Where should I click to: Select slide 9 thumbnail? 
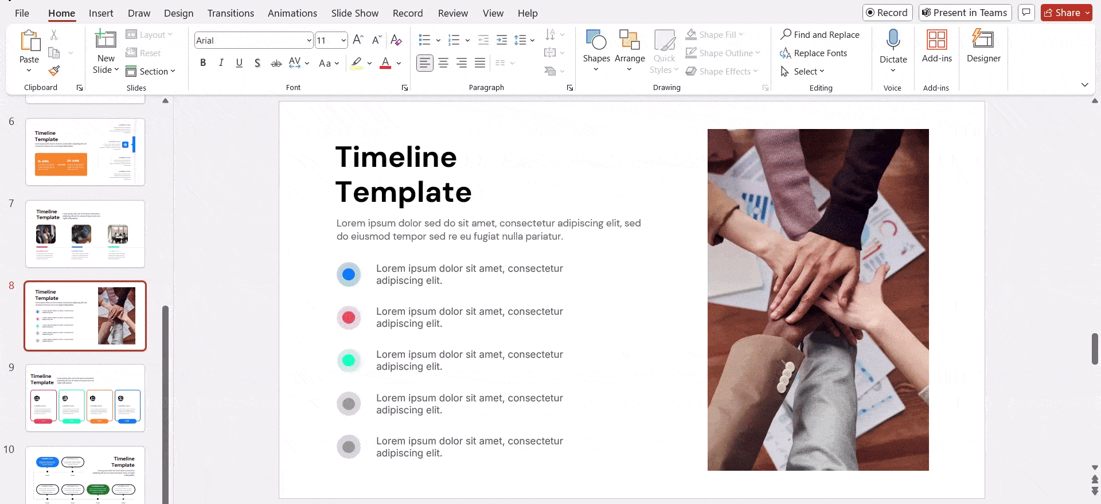[85, 398]
